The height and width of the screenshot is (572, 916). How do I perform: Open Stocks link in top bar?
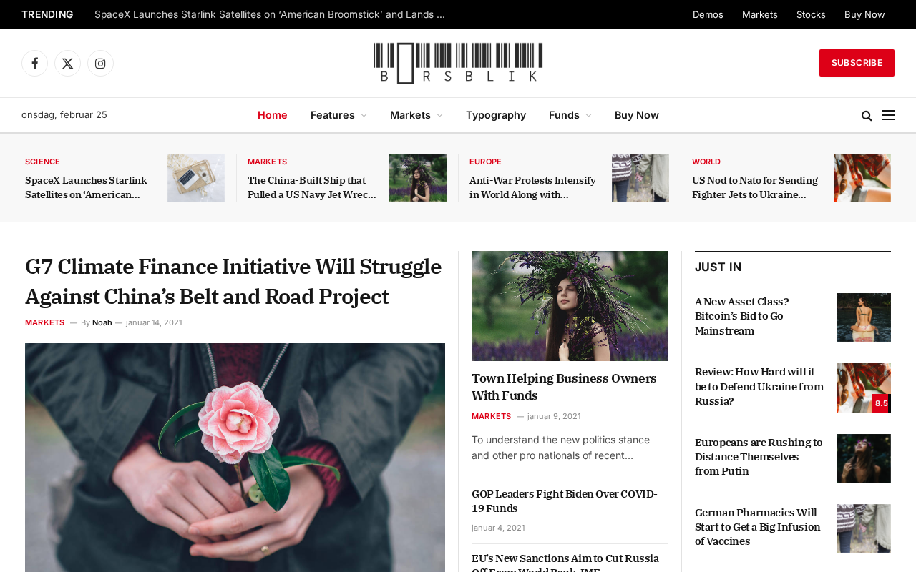pos(811,14)
